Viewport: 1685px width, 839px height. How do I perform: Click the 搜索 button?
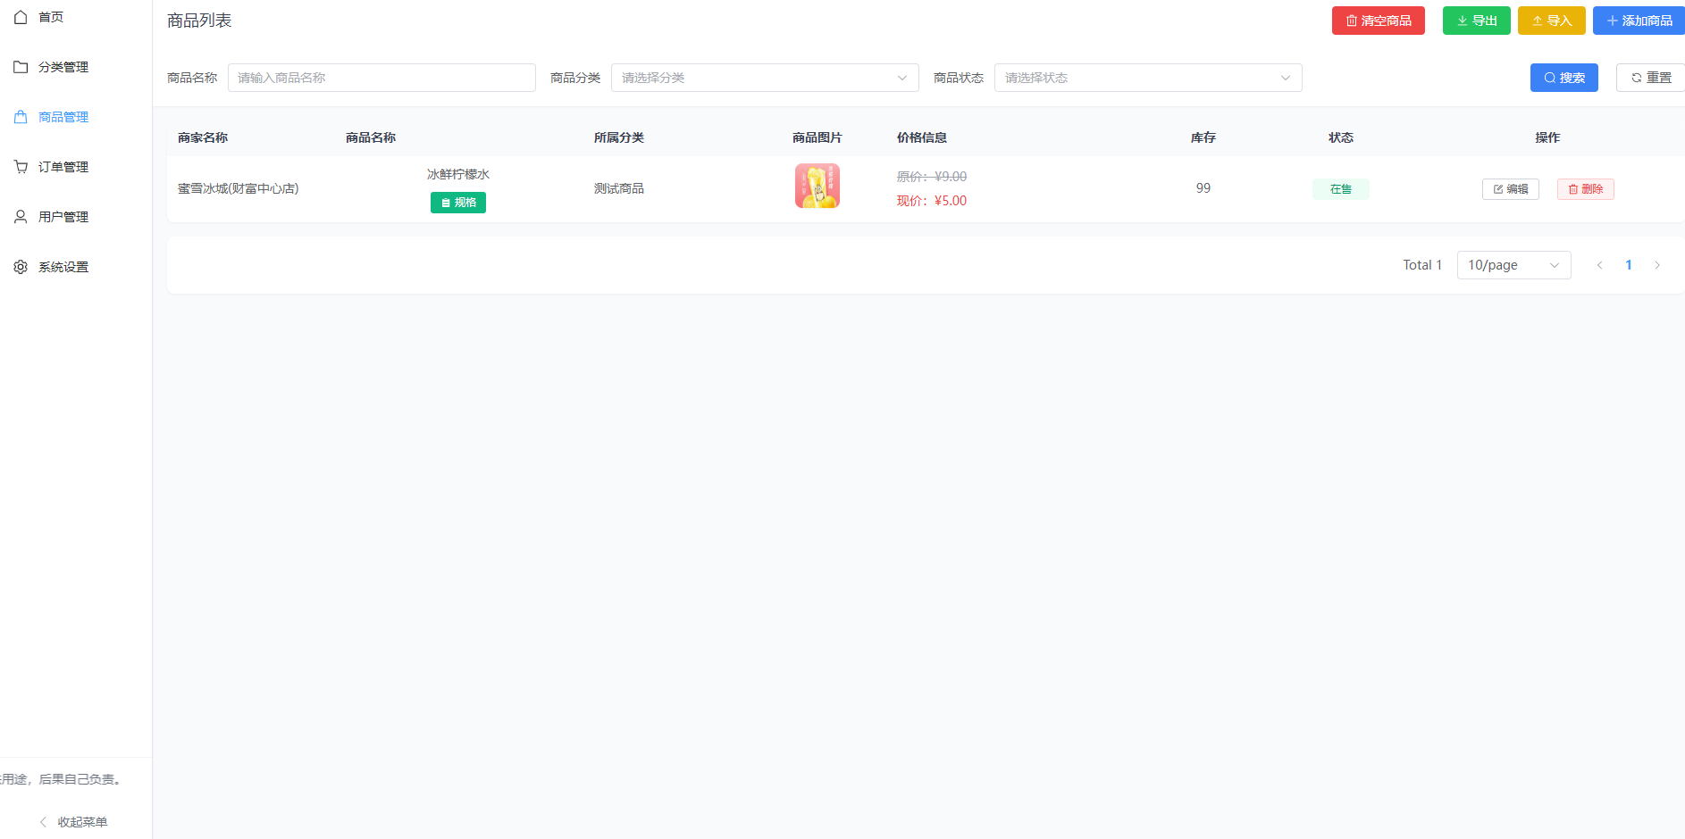(x=1564, y=78)
